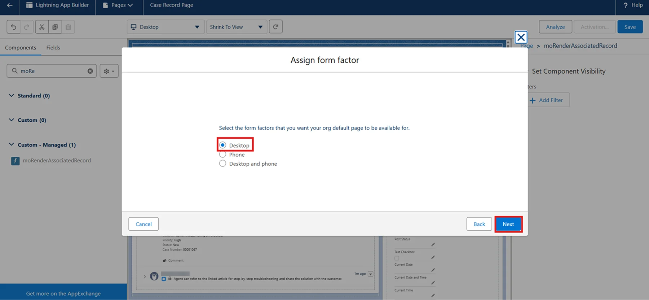
Task: Click the cut scissors icon
Action: click(42, 27)
